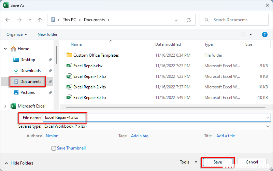The image size is (273, 171).
Task: Open the view options dropdown arrow
Action: [250, 34]
